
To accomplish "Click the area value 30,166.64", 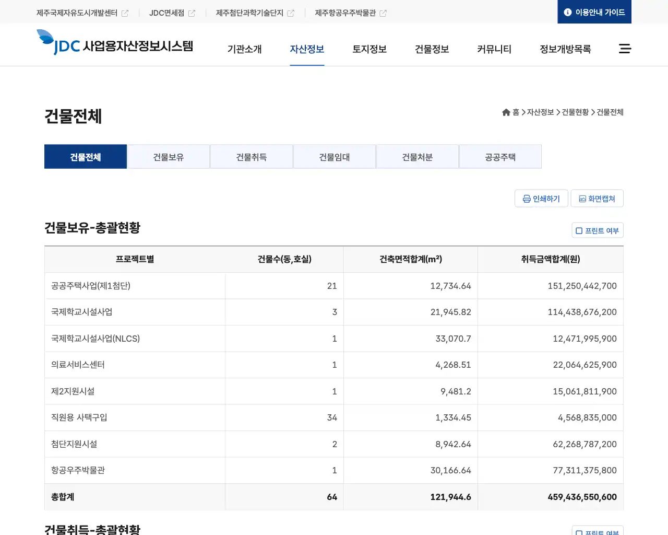I will coord(451,470).
